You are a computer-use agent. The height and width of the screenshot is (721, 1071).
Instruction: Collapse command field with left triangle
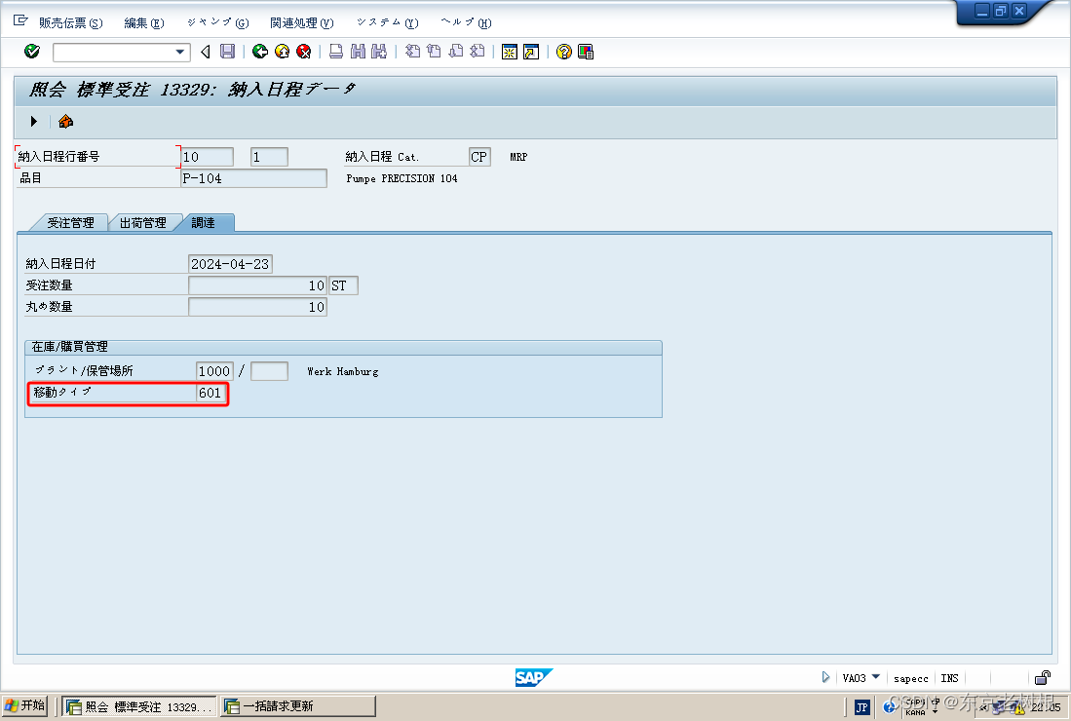click(205, 52)
